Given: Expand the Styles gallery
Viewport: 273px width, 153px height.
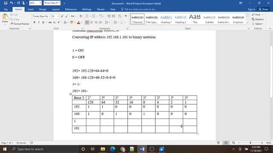Looking at the screenshot, I should pos(247,23).
